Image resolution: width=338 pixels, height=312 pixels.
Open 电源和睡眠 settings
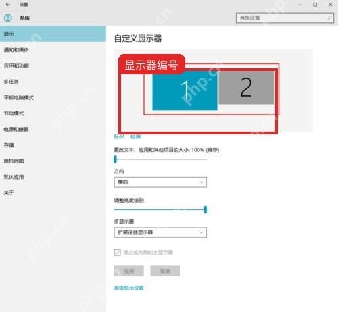pyautogui.click(x=53, y=129)
